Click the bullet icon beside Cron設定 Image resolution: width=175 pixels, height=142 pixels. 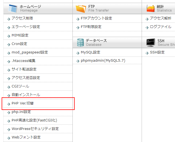click(9, 44)
